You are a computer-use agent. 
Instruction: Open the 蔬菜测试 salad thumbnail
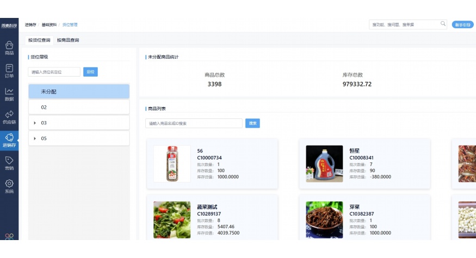[172, 220]
